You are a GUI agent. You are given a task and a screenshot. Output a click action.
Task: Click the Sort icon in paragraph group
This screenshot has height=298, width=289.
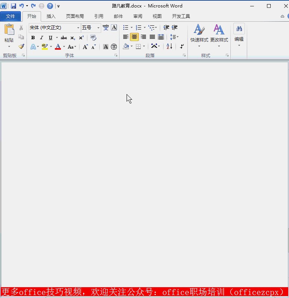(x=169, y=46)
